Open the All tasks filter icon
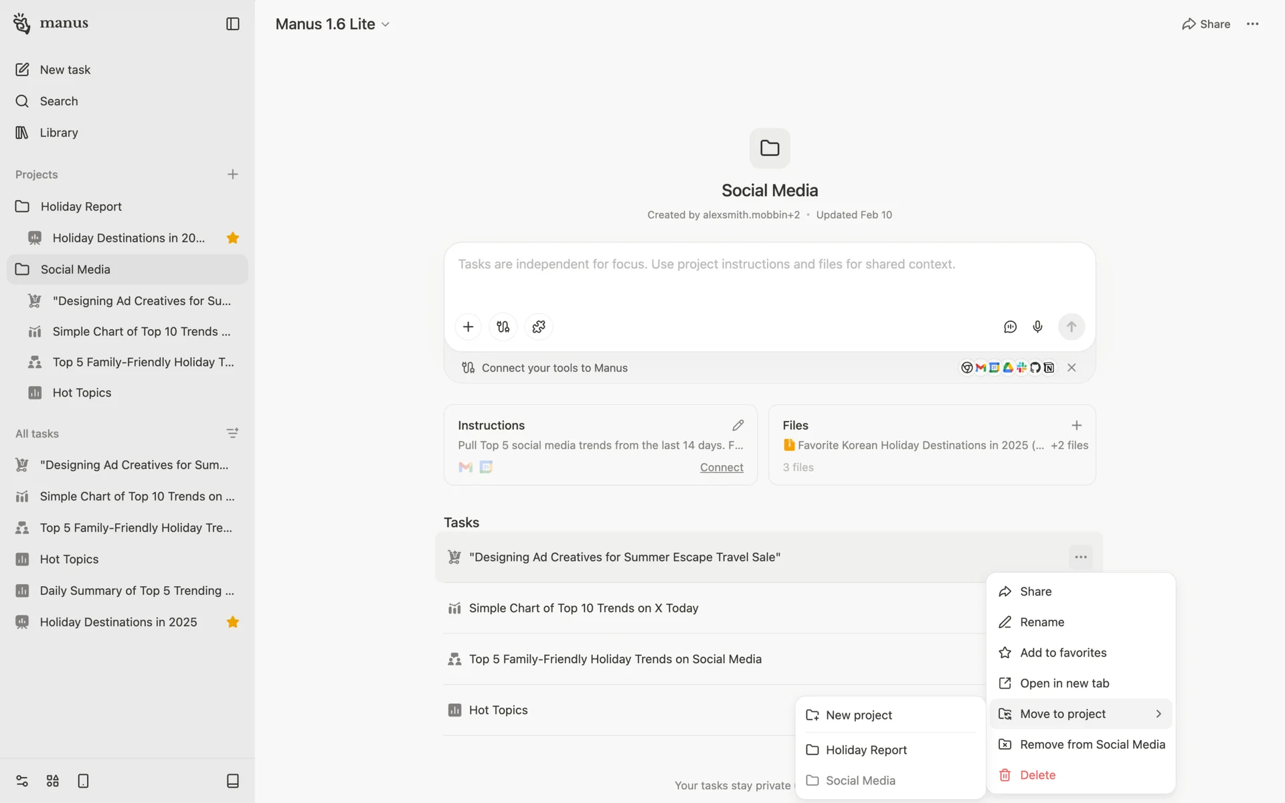Viewport: 1285px width, 803px height. point(232,434)
